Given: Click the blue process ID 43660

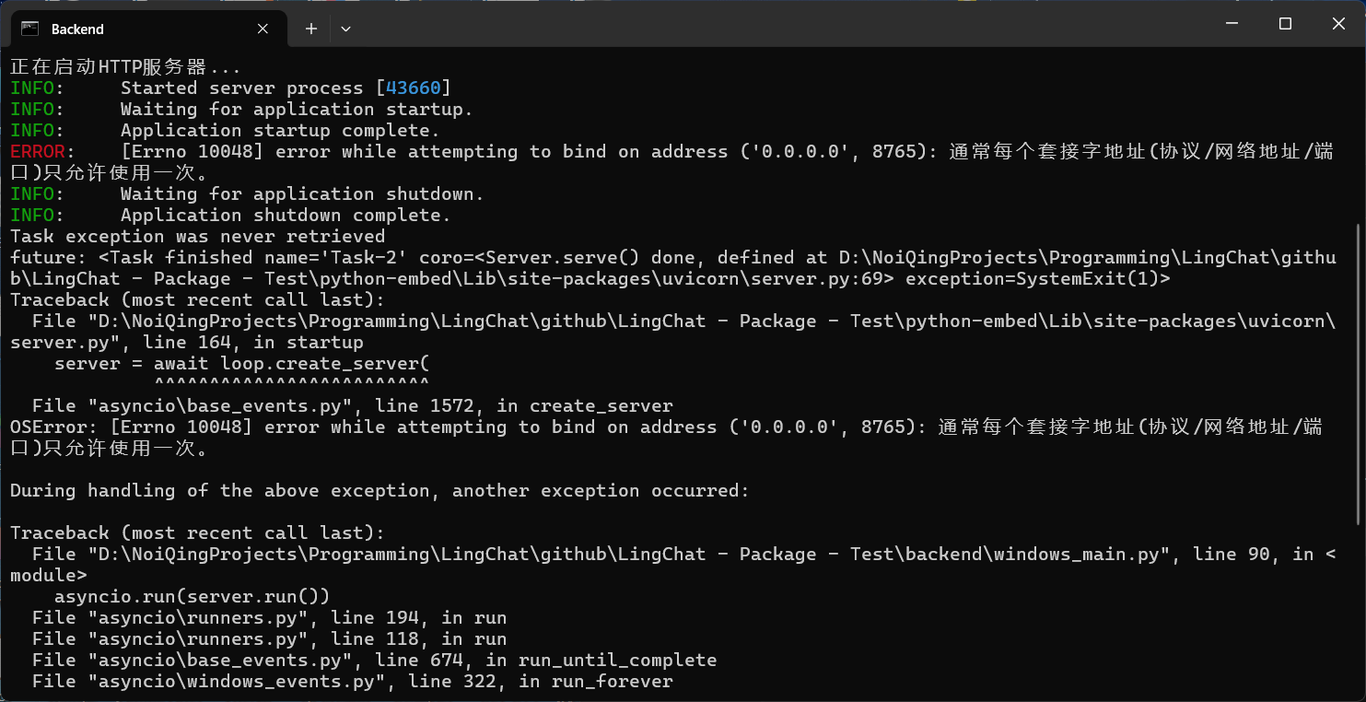Looking at the screenshot, I should click(414, 88).
